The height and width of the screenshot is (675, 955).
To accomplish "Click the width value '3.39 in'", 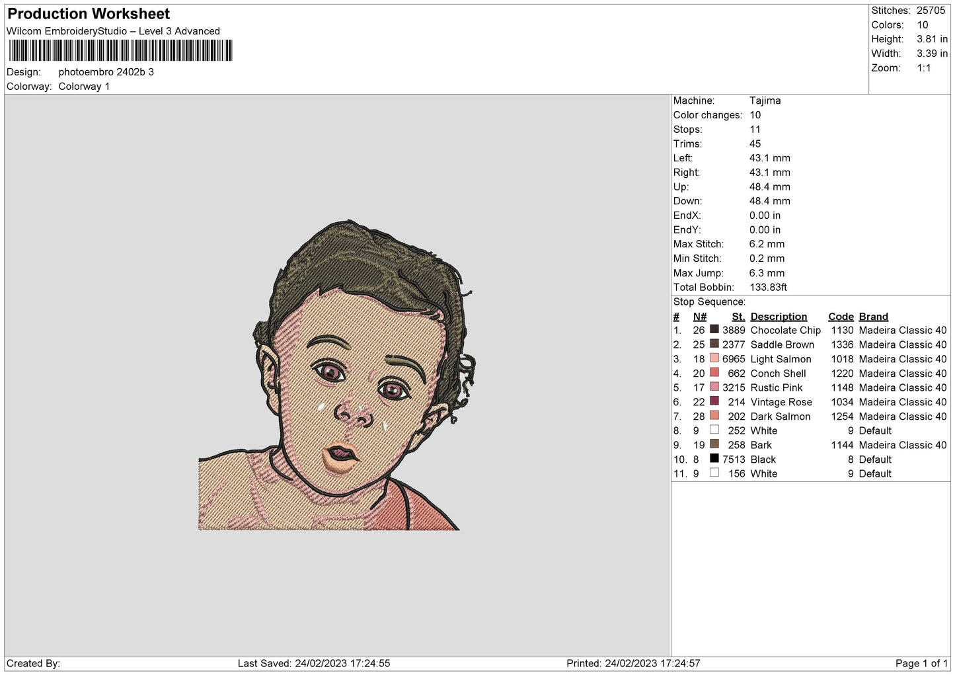I will 932,54.
